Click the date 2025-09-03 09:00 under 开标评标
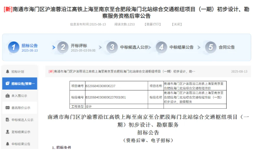The image size is (260, 159). pos(83,51)
